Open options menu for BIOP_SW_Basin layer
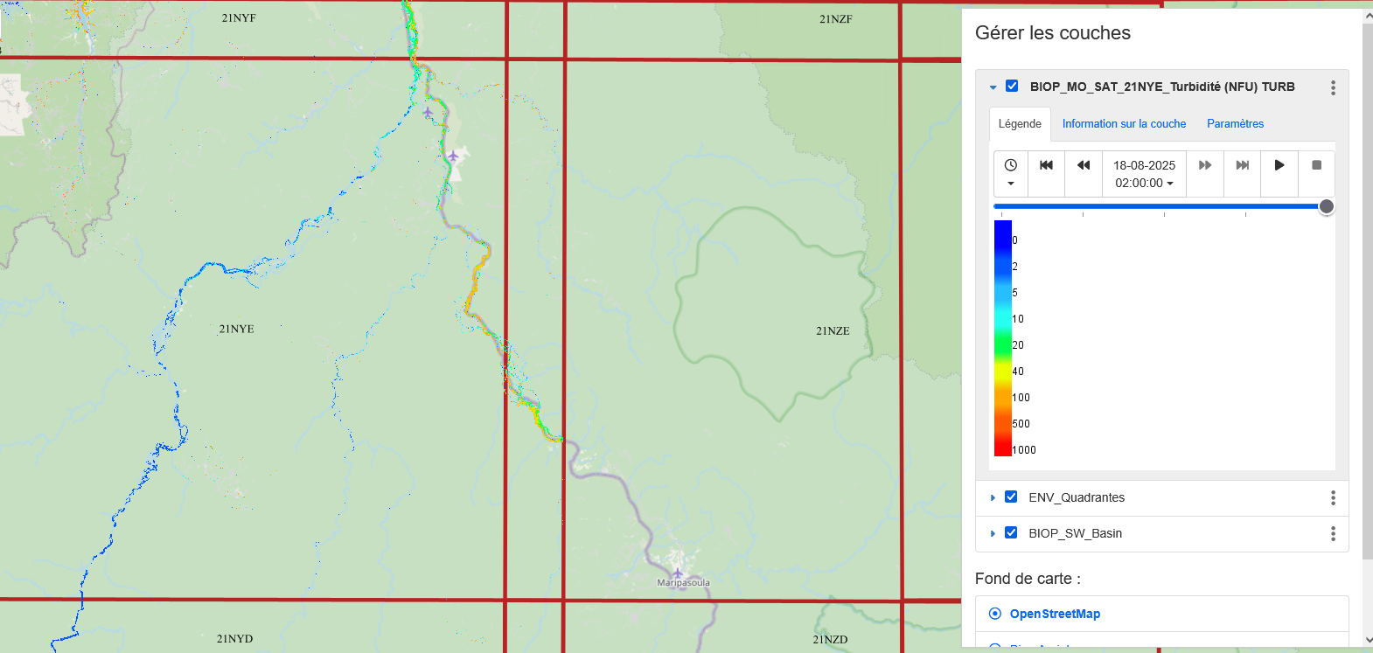Screen dimensions: 1373x653 click(1333, 533)
